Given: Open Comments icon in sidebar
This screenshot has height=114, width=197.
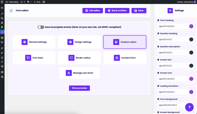Looking at the screenshot, I should (x=2, y=27).
